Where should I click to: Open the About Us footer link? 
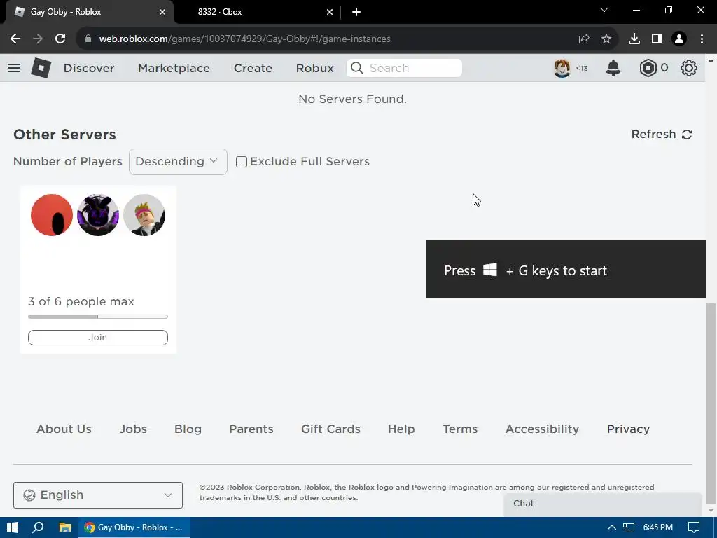point(64,429)
